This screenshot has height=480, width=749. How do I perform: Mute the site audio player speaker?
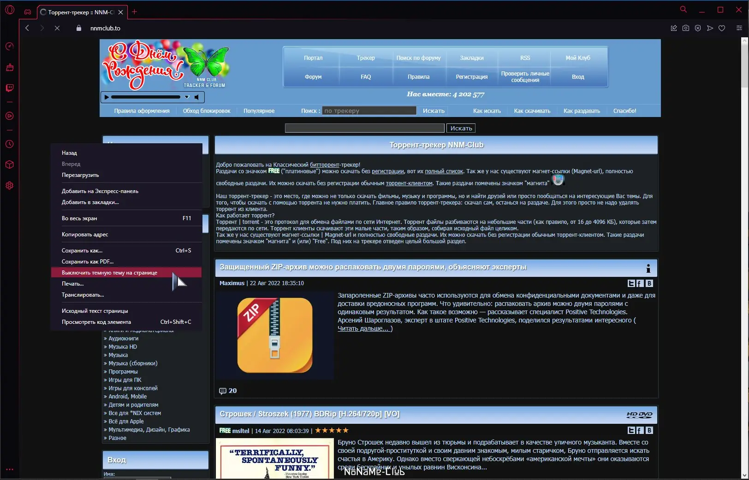pyautogui.click(x=197, y=97)
